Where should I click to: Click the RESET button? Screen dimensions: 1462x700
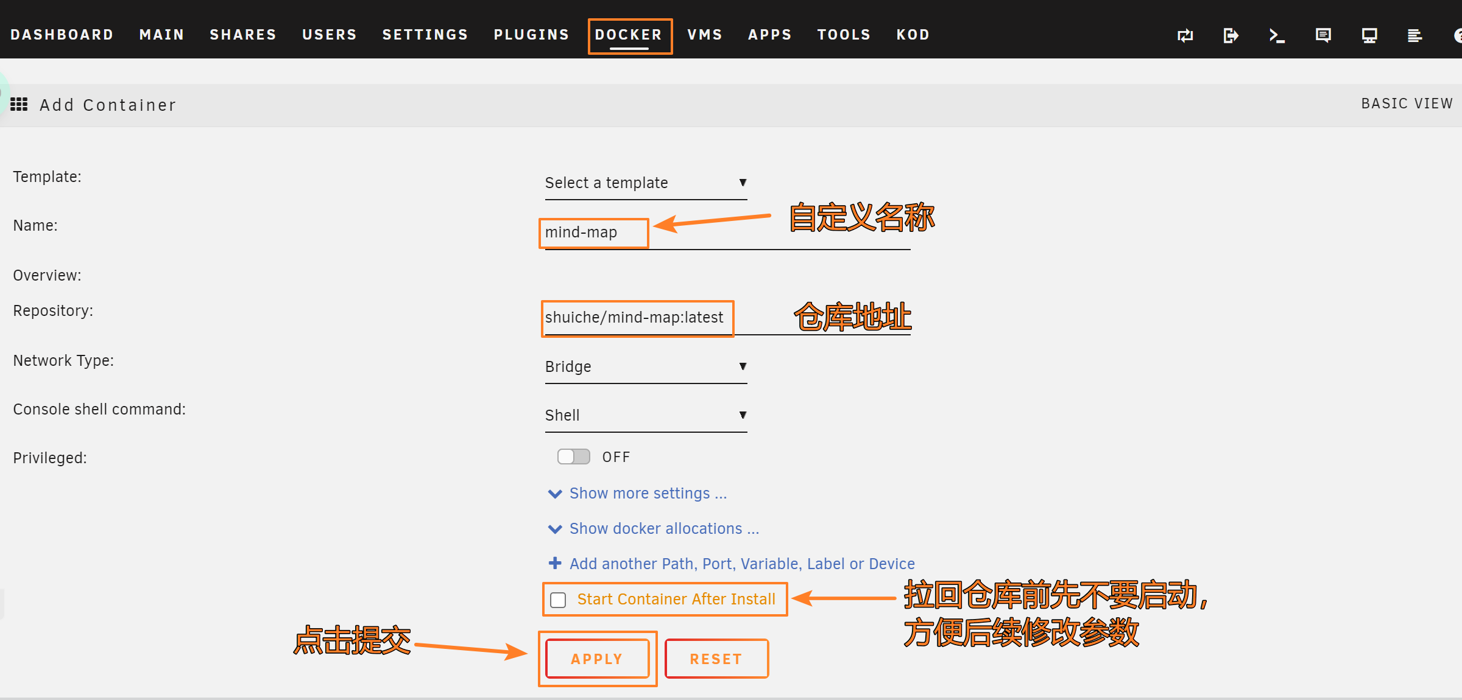pos(716,659)
